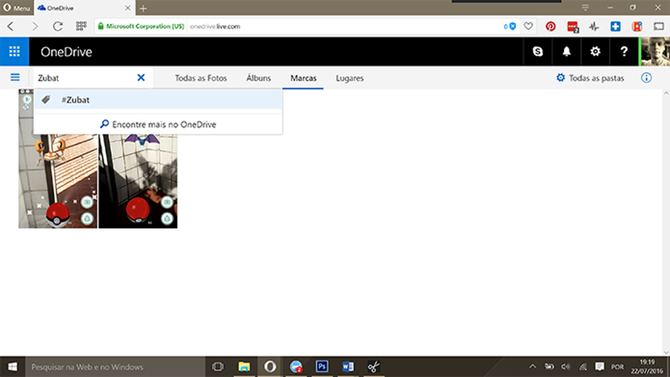This screenshot has height=377, width=670.
Task: Toggle the hamburger navigation menu
Action: click(x=15, y=78)
